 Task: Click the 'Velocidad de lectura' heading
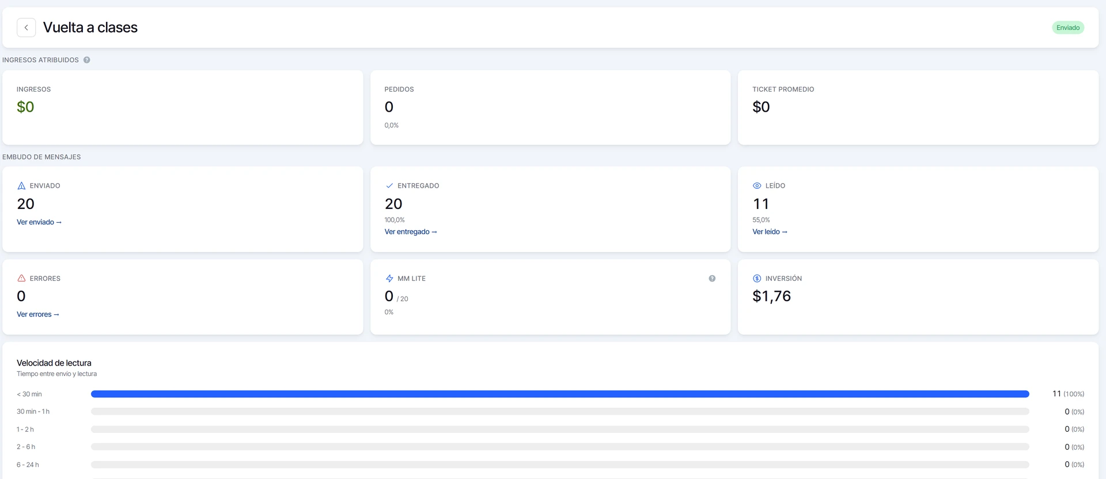coord(54,363)
